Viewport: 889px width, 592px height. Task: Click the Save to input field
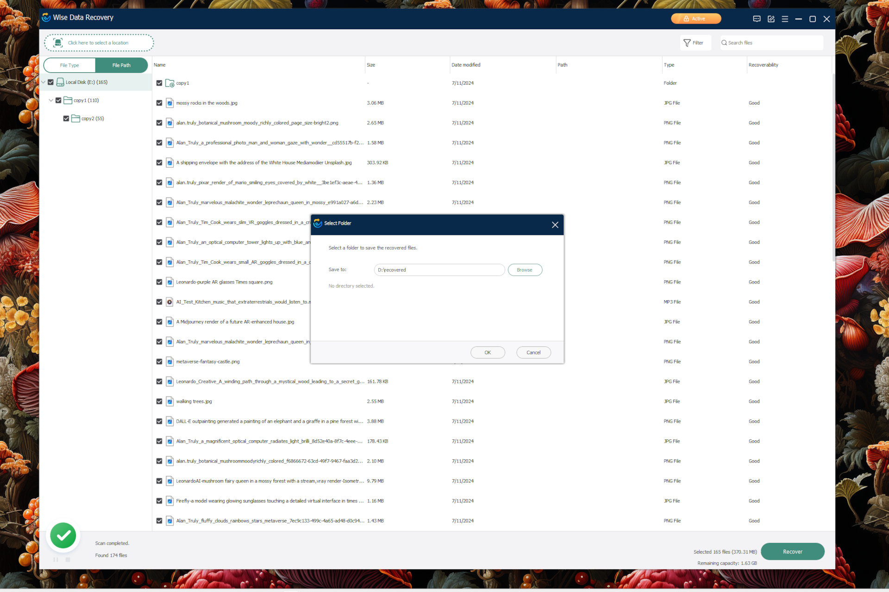click(439, 270)
